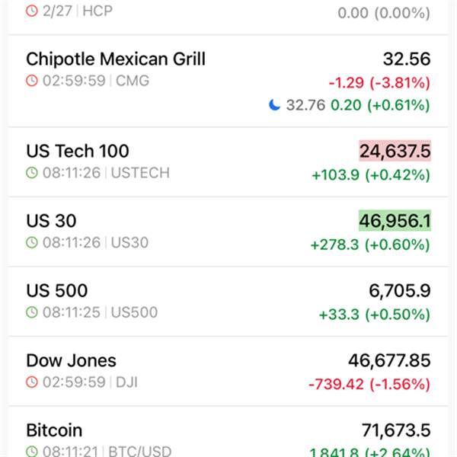This screenshot has width=457, height=457.
Task: Click the red clock icon beside HCP
Action: pyautogui.click(x=31, y=11)
